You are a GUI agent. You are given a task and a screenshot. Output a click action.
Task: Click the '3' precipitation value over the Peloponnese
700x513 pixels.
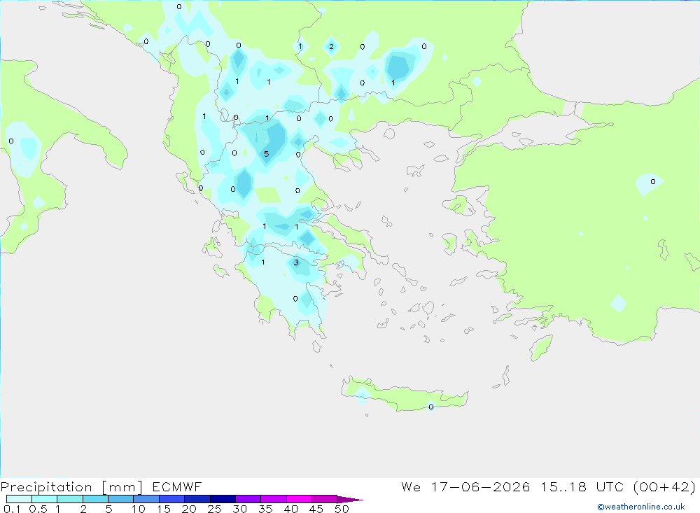tap(296, 262)
